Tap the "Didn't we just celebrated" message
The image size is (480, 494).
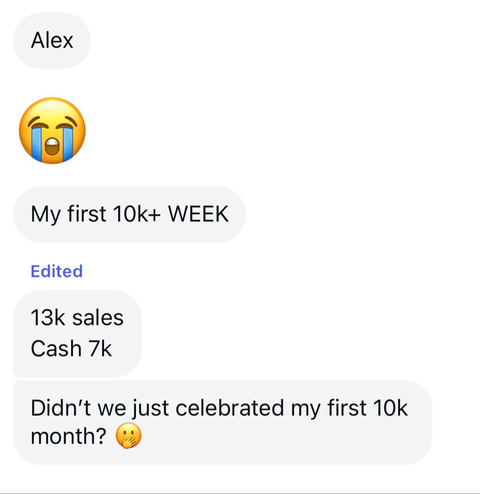(222, 422)
